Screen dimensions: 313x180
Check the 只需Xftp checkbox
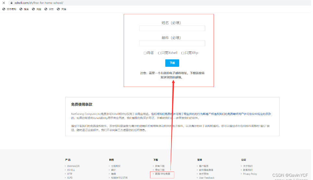click(183, 53)
